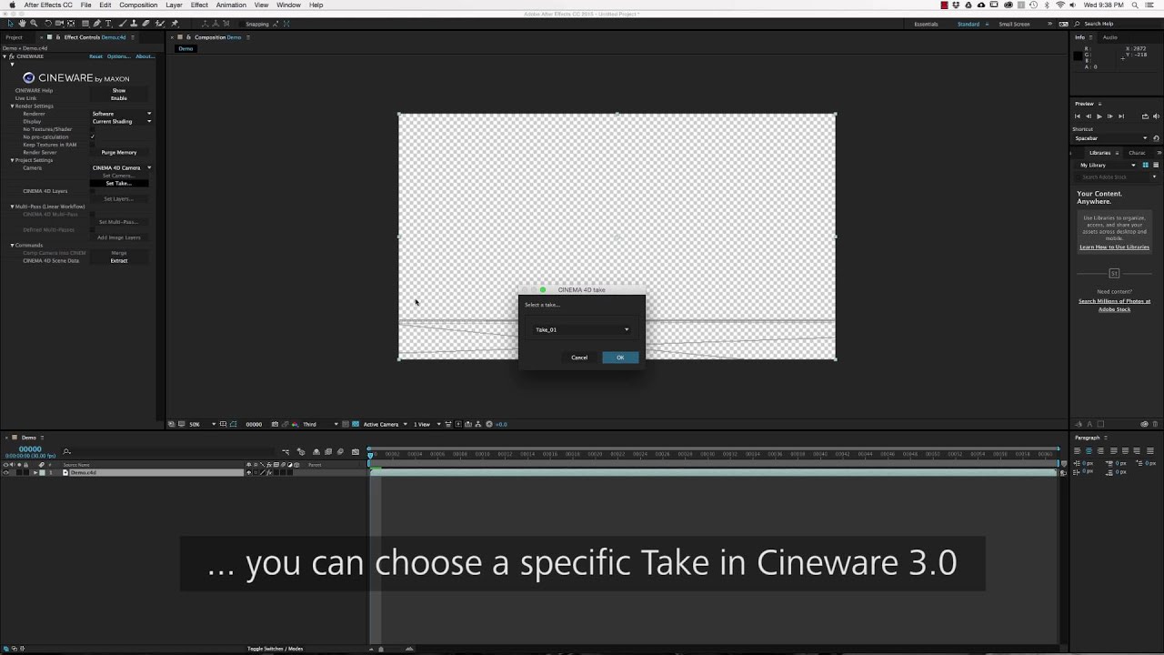The width and height of the screenshot is (1164, 655).
Task: Toggle CINEMA 4D Layers checkbox
Action: tap(93, 191)
